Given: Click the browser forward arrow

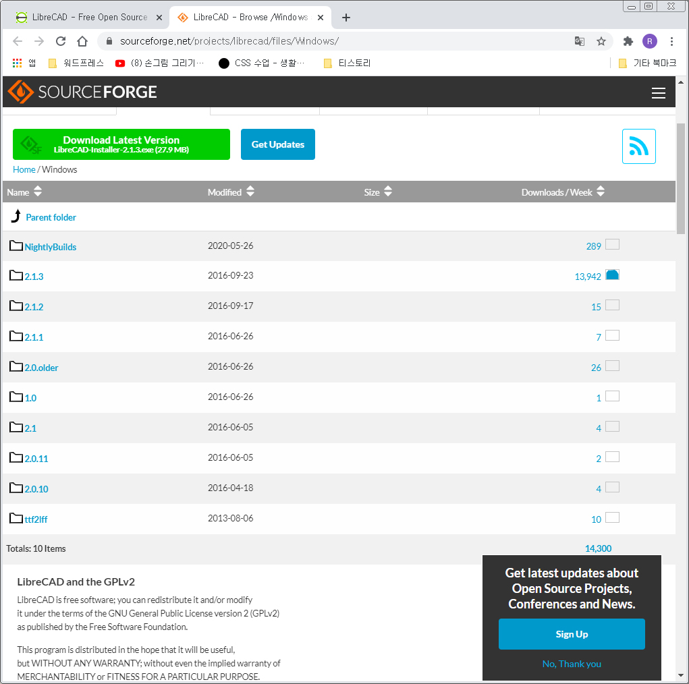Looking at the screenshot, I should 39,41.
